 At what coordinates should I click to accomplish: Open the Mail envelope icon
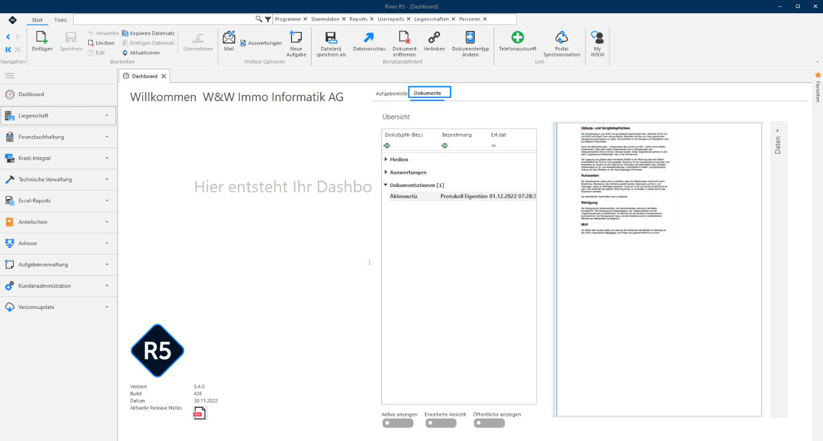(x=229, y=37)
